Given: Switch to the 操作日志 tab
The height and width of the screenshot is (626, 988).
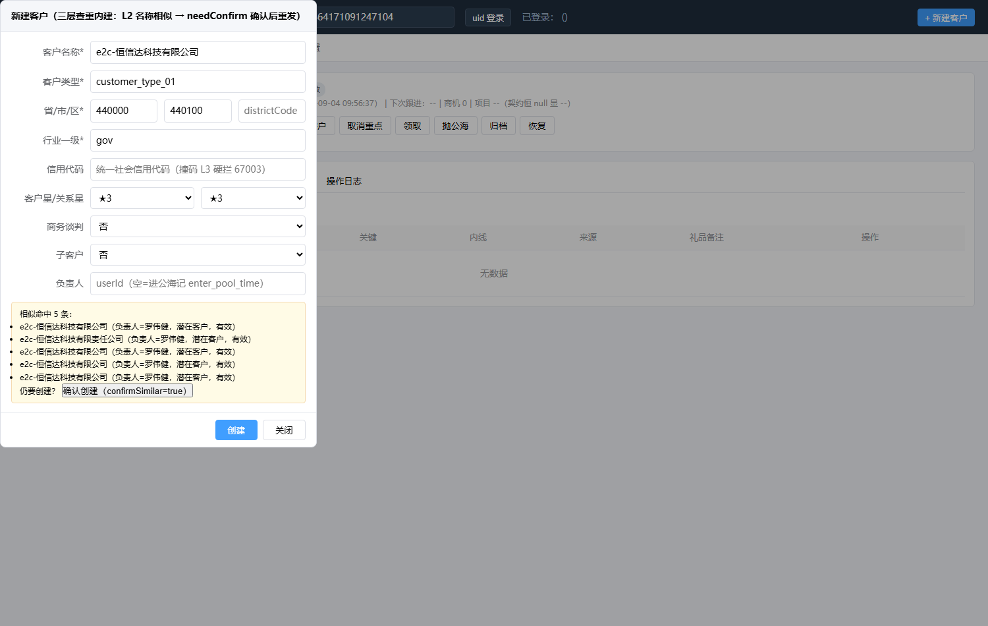Looking at the screenshot, I should [344, 181].
